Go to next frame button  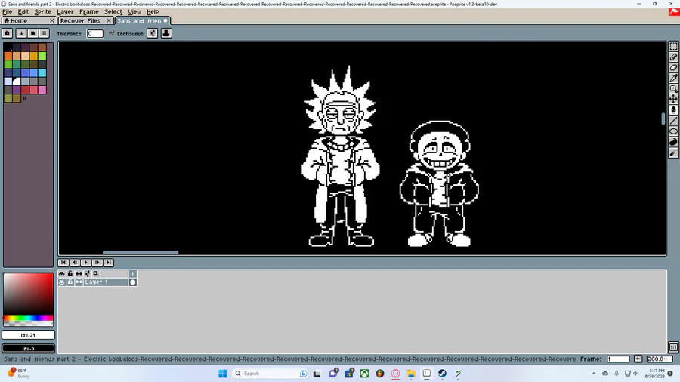pos(97,263)
